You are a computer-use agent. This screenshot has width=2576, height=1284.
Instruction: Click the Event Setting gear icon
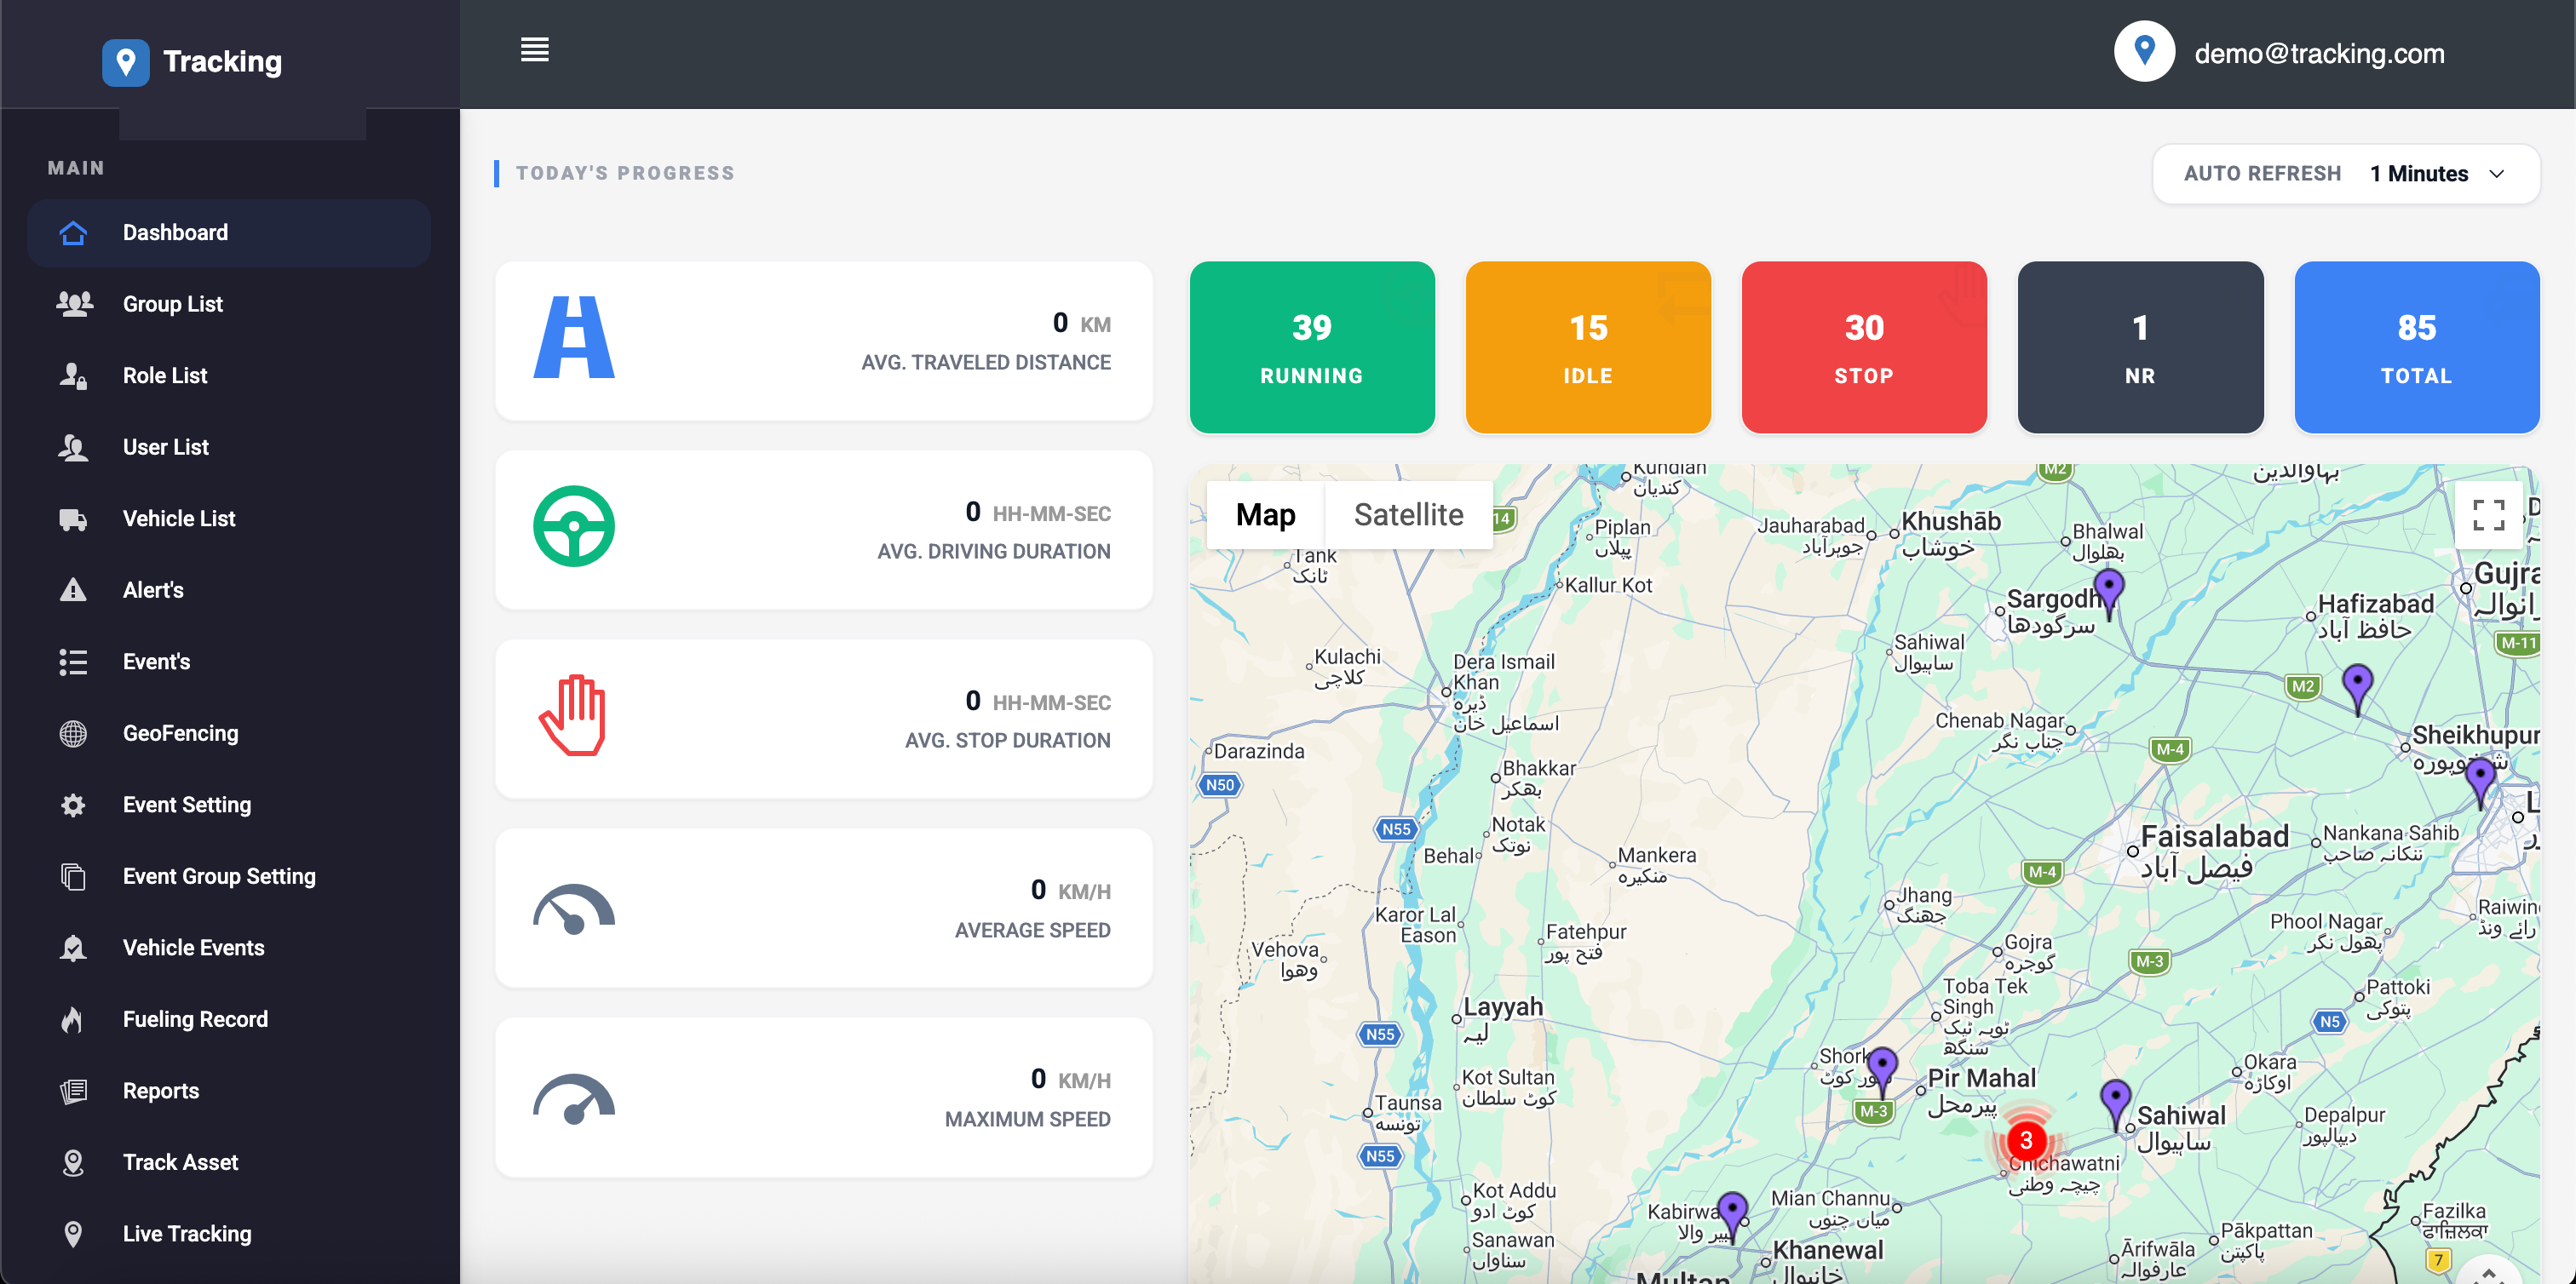(x=73, y=805)
